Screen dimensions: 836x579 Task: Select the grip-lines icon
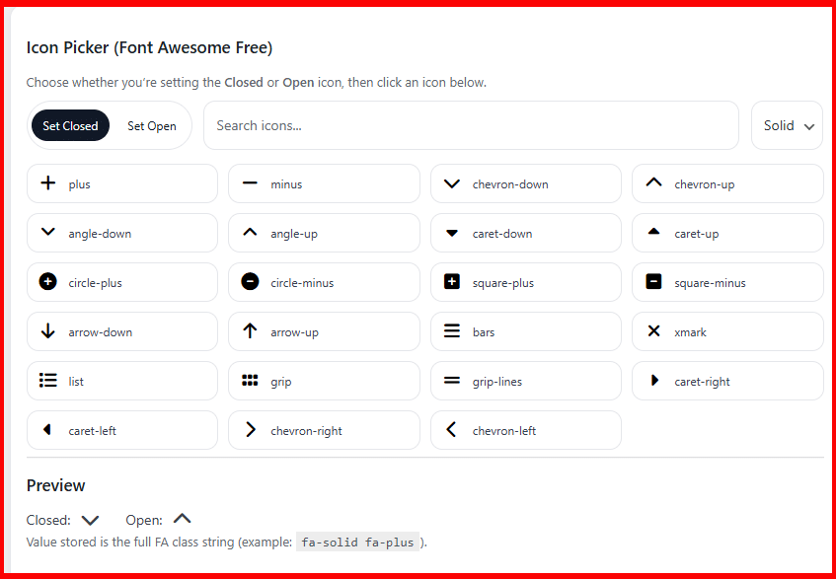525,381
